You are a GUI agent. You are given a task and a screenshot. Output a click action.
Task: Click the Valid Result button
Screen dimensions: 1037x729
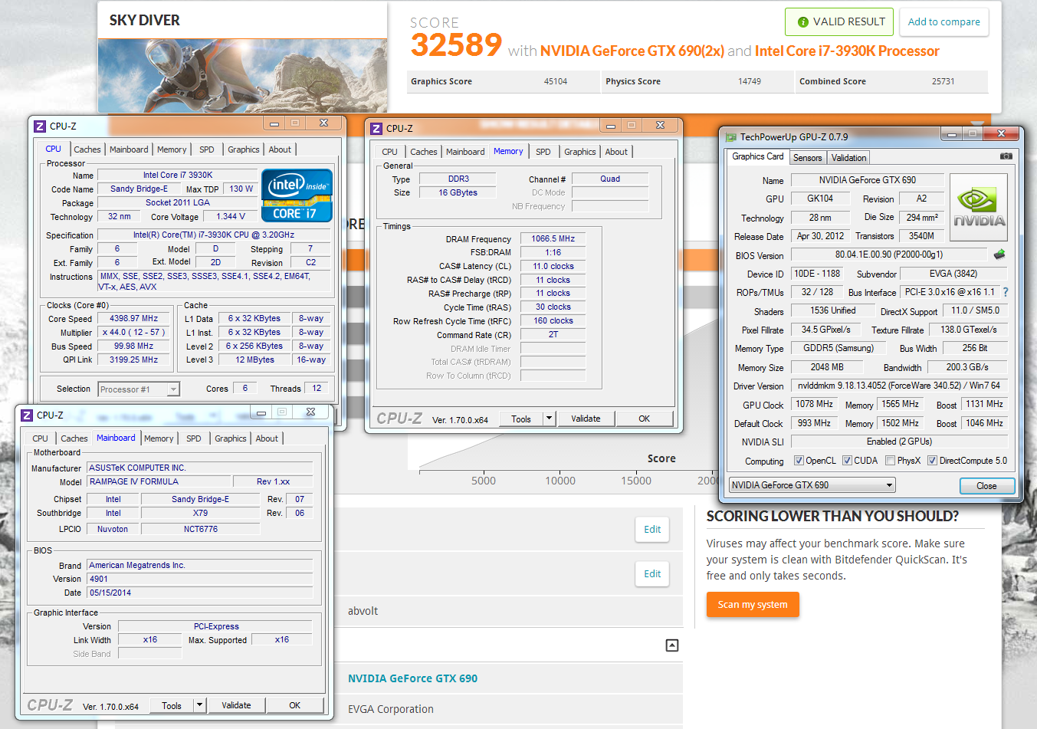coord(840,21)
